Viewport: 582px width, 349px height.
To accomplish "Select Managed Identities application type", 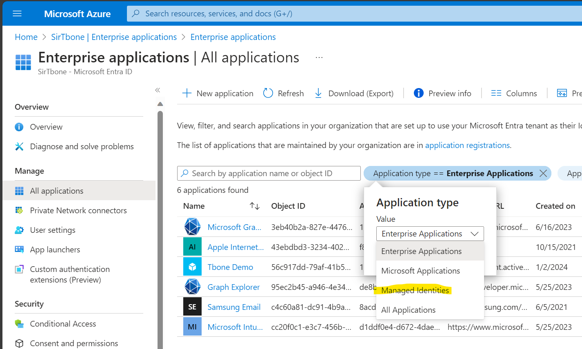I will [x=415, y=290].
